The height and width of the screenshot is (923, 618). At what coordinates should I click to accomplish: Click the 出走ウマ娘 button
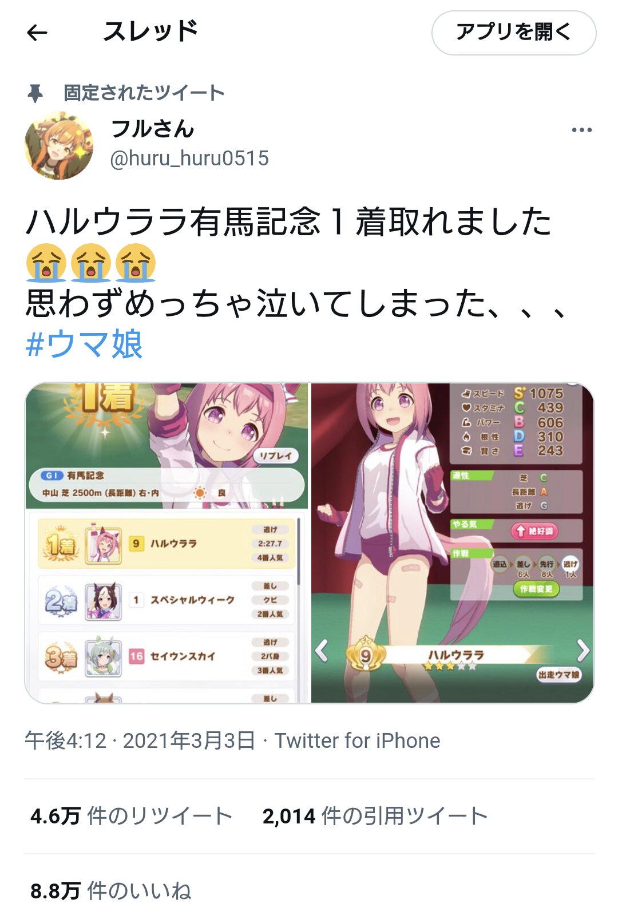[x=558, y=675]
